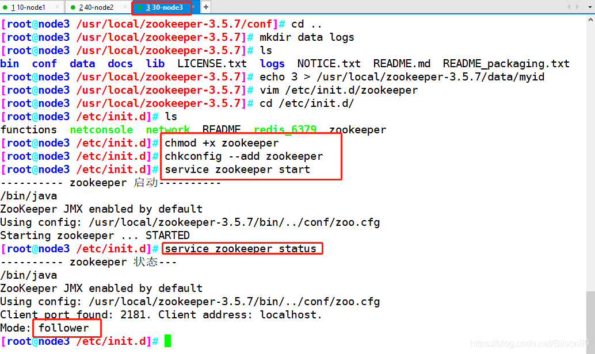Select the 3 30-node3 session tab
The width and height of the screenshot is (595, 354).
[165, 7]
